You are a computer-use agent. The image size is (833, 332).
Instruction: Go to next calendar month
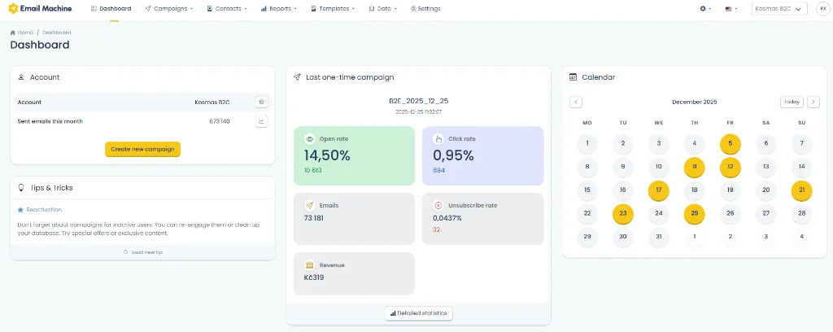point(813,102)
